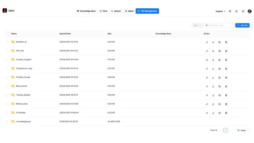Screen dimensions: 254x143
Task: Tick the Portfolio_Studio row checkbox
Action: click(7, 77)
